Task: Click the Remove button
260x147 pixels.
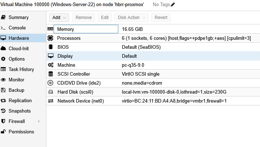Action: pos(83,18)
